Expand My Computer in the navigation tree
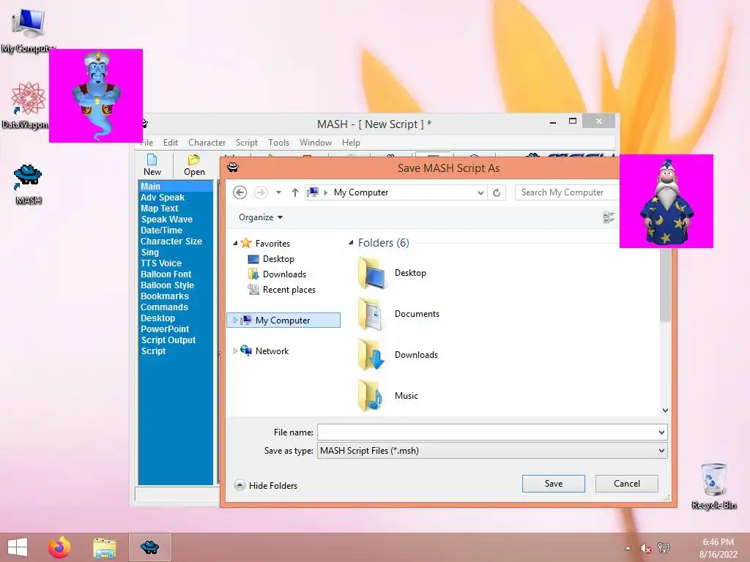750x562 pixels. [235, 321]
